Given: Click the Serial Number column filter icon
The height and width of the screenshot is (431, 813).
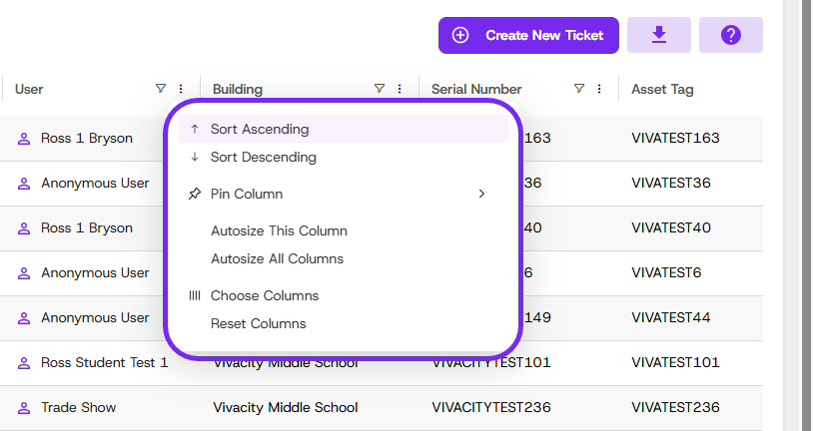Looking at the screenshot, I should pos(579,89).
